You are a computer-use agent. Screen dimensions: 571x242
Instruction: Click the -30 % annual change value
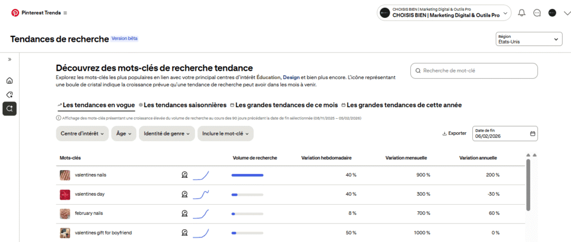[492, 195]
